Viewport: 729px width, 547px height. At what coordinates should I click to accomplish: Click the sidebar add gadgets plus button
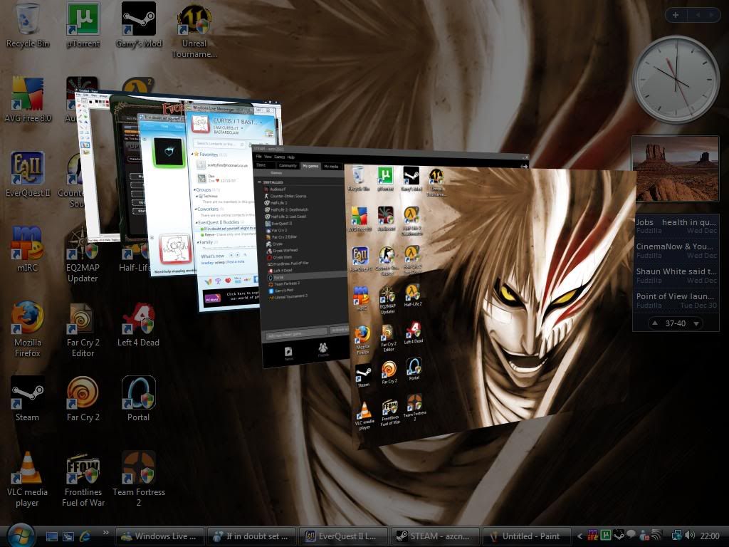pos(676,16)
